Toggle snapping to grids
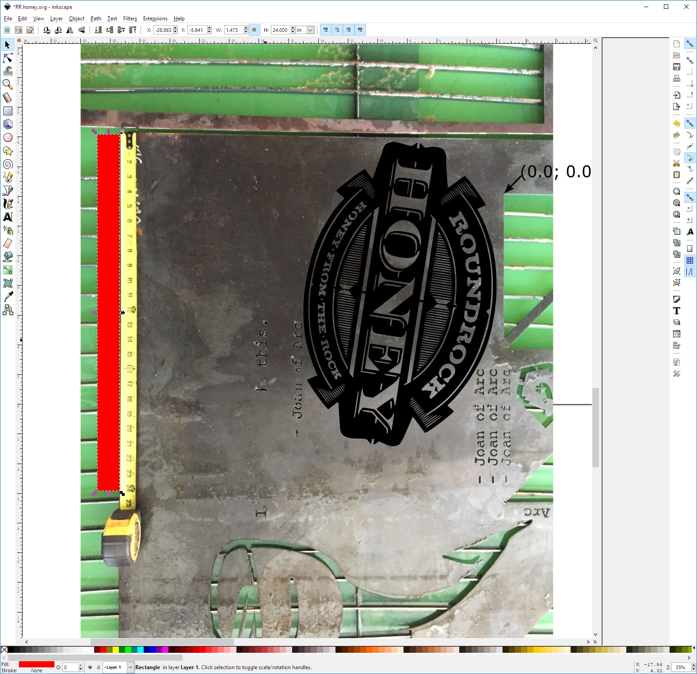 [x=689, y=260]
